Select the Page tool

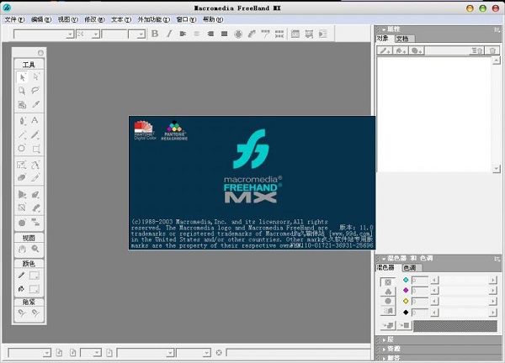[22, 91]
